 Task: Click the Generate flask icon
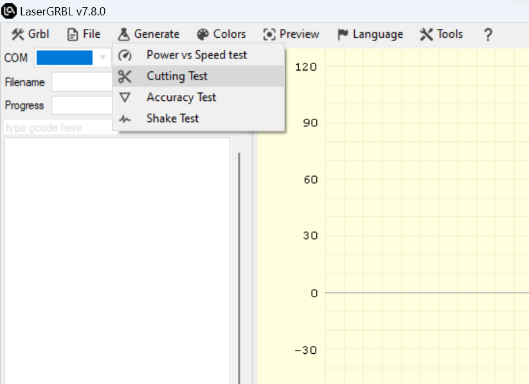123,34
